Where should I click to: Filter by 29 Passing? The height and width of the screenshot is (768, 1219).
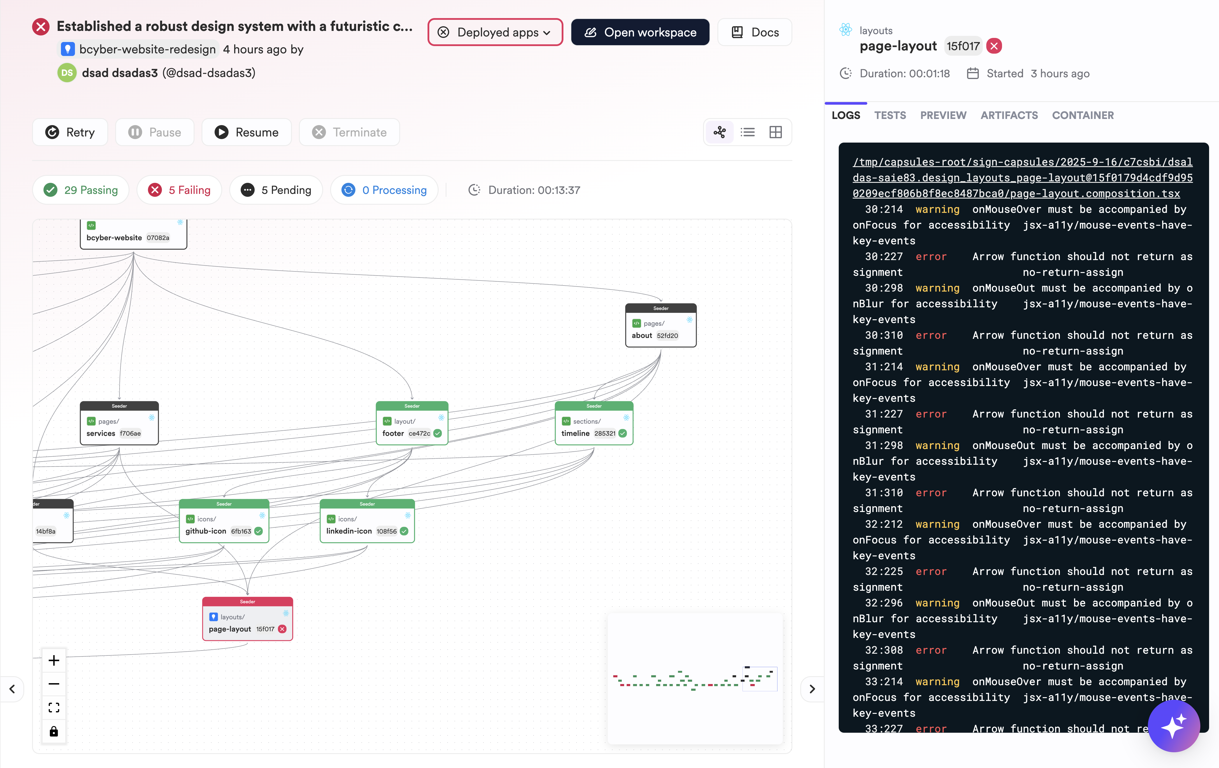[x=80, y=190]
